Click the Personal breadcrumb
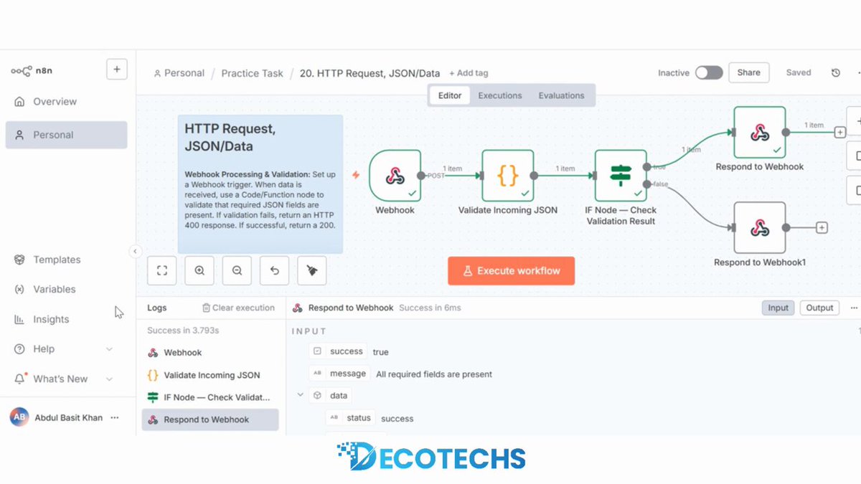861x484 pixels. click(x=179, y=73)
